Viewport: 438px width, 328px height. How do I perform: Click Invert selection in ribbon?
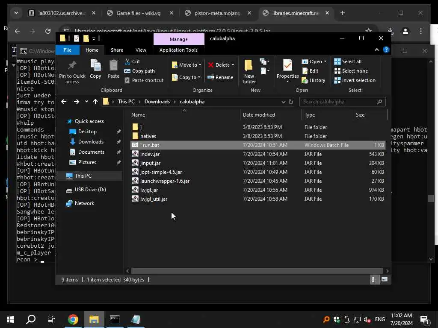[355, 80]
